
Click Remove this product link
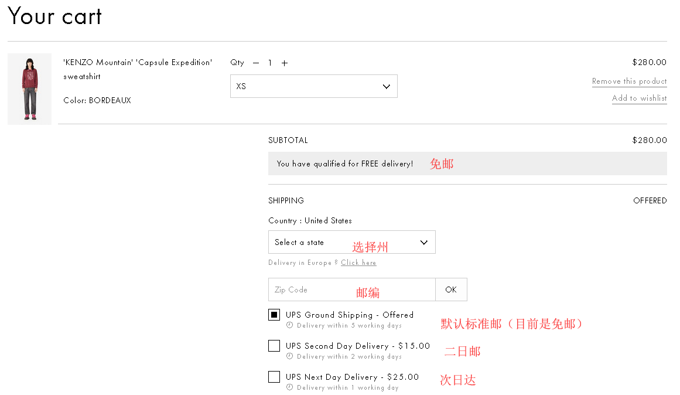click(x=629, y=81)
